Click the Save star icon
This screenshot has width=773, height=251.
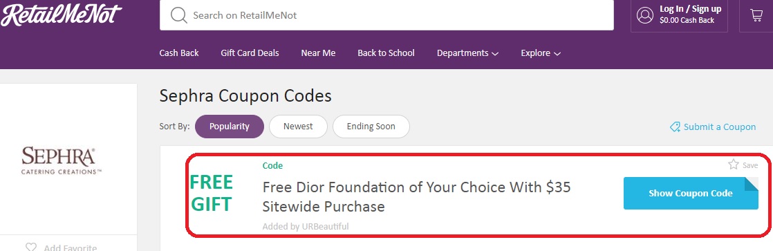click(x=734, y=165)
